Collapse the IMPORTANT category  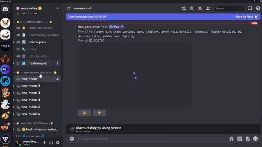(34, 22)
